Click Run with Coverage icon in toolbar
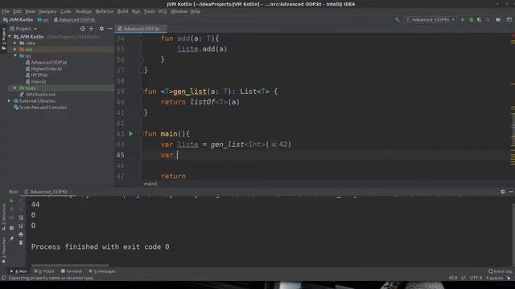Viewport: 515px width, 289px height. pos(480,19)
